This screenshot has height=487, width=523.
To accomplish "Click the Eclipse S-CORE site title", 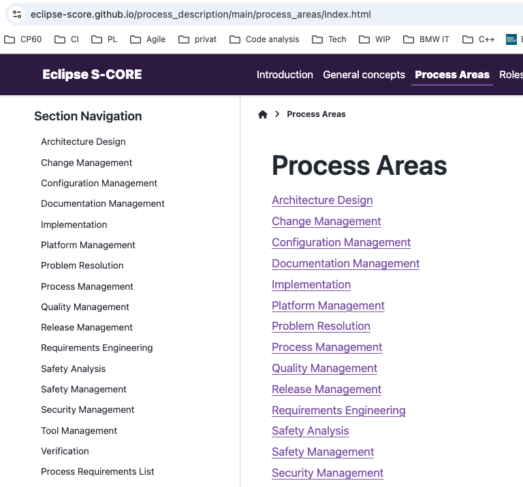I will click(92, 75).
